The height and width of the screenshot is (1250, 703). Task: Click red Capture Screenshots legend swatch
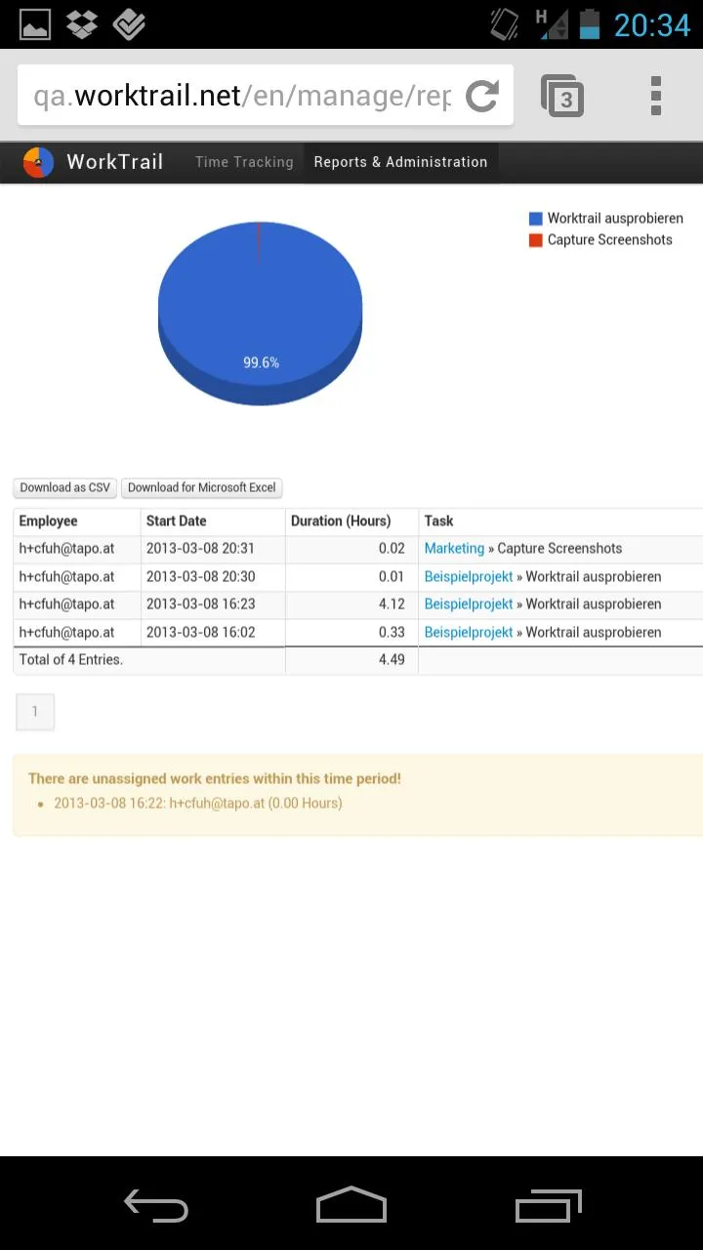pos(535,240)
